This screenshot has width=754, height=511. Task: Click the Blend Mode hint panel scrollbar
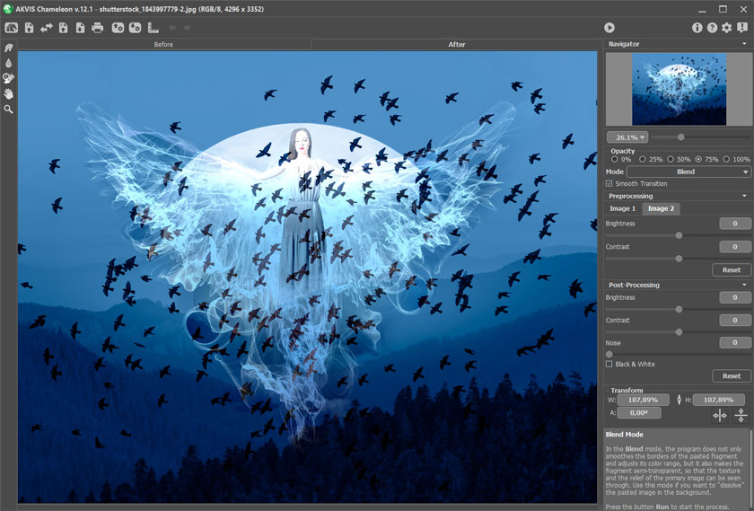tap(750, 469)
